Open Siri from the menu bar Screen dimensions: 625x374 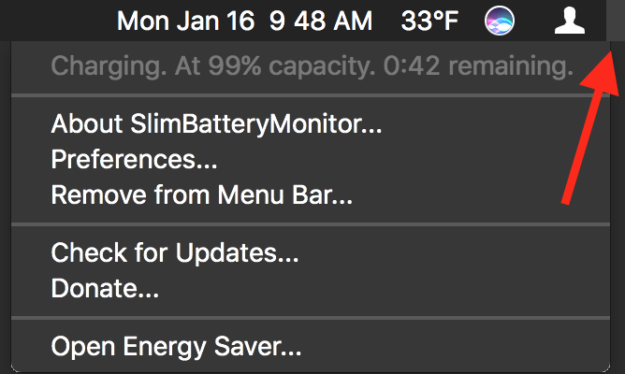[500, 21]
